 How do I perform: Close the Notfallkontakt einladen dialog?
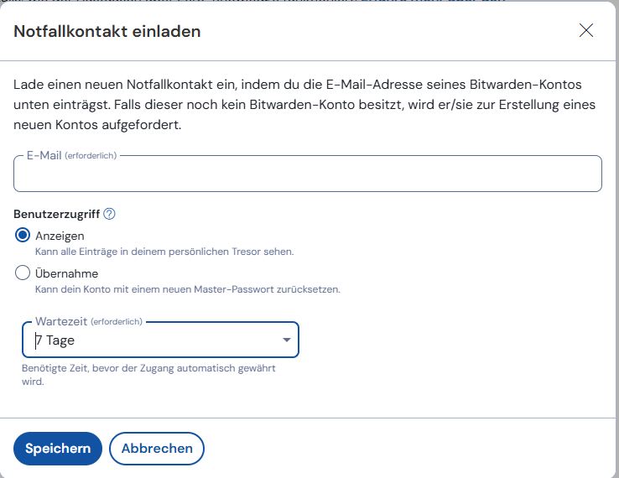pyautogui.click(x=586, y=31)
